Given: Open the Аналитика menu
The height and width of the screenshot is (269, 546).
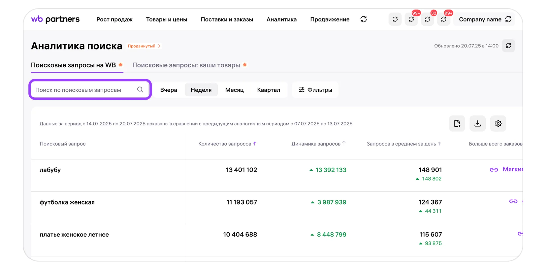Looking at the screenshot, I should (x=281, y=19).
